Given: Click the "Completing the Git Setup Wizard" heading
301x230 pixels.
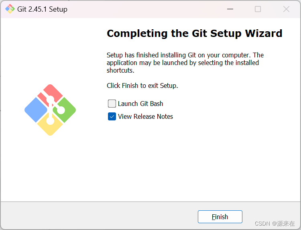Looking at the screenshot, I should (194, 33).
